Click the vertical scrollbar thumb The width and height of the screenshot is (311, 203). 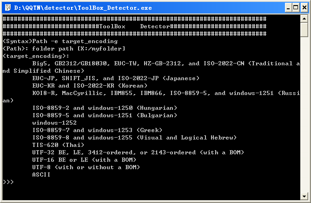(x=304, y=30)
